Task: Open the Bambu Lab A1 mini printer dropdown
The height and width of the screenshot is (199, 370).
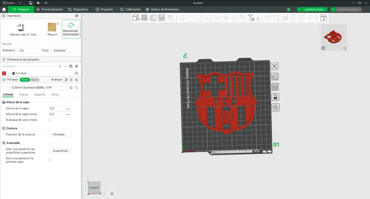Action: click(22, 34)
